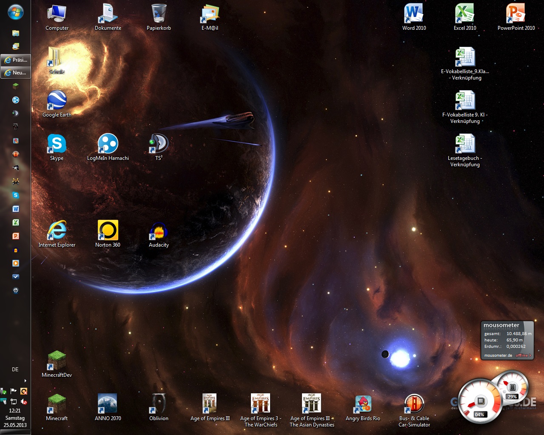Image resolution: width=544 pixels, height=435 pixels.
Task: Toggle the muted volume tray icon
Action: (x=24, y=401)
